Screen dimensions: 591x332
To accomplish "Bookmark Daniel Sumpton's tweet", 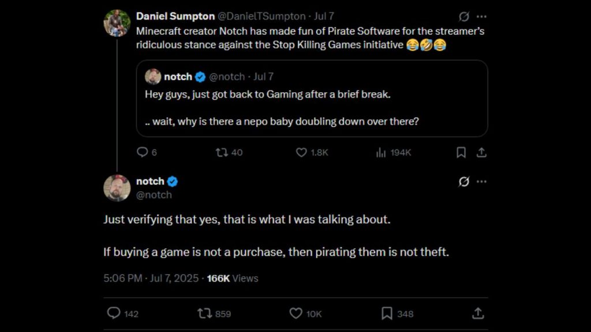I will coord(461,152).
